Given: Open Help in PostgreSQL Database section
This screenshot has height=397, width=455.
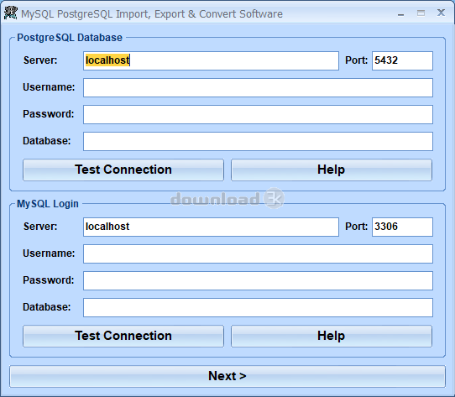Looking at the screenshot, I should [x=332, y=170].
